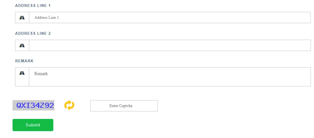This screenshot has width=314, height=138.
Task: Focus the Address Line 1 text field
Action: coord(170,18)
